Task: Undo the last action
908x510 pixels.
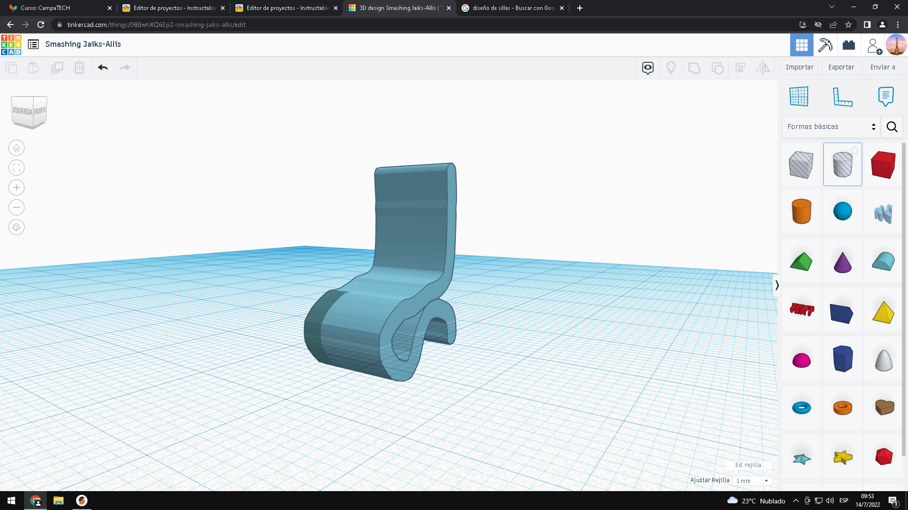Action: point(103,68)
